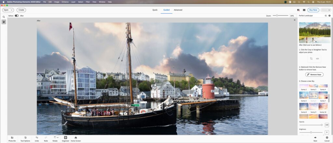Open the Select menu

(x=81, y=2)
